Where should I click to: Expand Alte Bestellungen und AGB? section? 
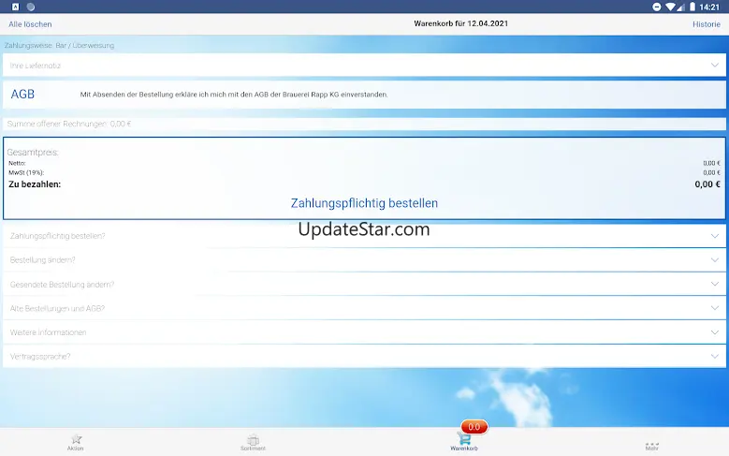pyautogui.click(x=364, y=308)
